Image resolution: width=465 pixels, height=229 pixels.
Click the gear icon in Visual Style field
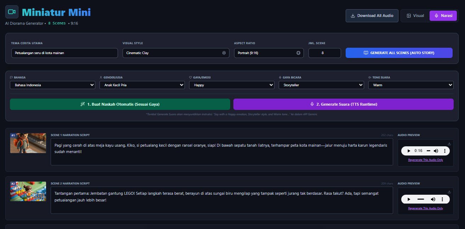(x=224, y=53)
